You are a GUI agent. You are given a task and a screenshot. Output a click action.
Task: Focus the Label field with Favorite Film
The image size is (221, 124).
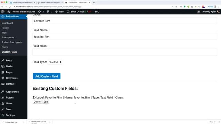tap(125, 21)
